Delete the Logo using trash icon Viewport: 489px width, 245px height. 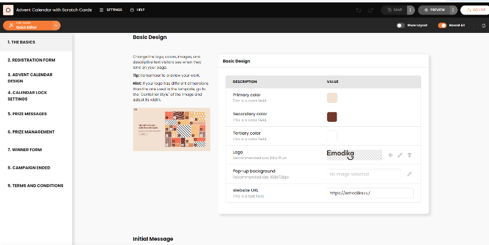pyautogui.click(x=410, y=155)
